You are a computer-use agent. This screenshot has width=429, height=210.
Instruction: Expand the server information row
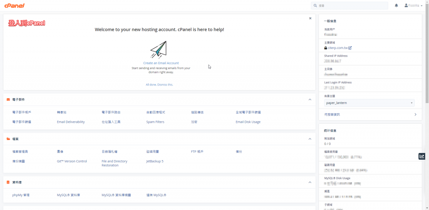point(415,114)
